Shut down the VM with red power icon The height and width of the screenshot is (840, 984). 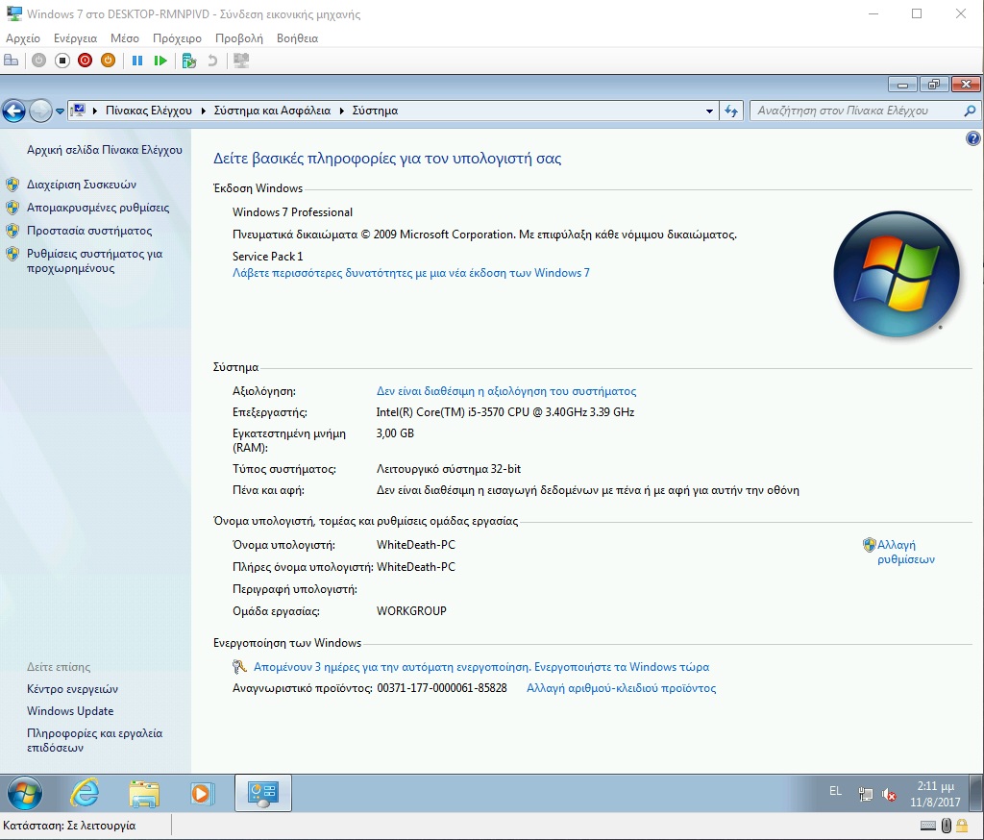point(86,61)
